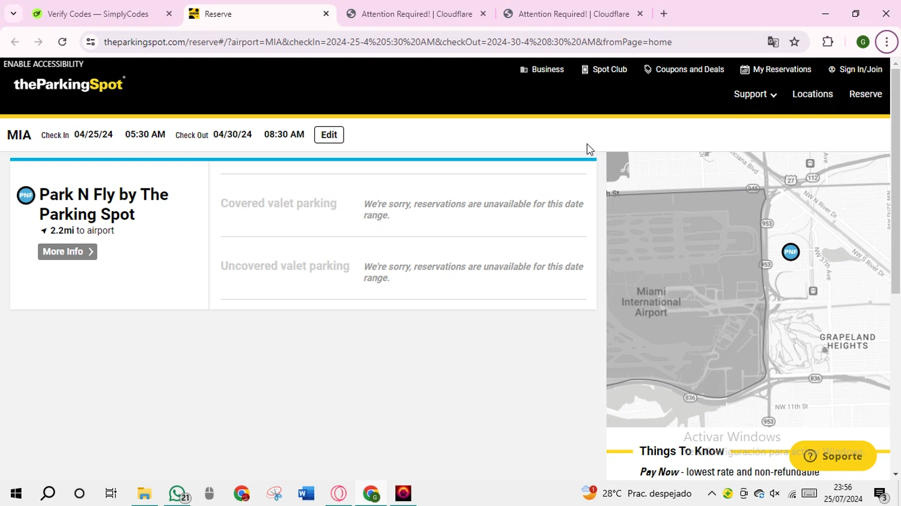Image resolution: width=901 pixels, height=506 pixels.
Task: Click the MIA airport code
Action: point(19,135)
